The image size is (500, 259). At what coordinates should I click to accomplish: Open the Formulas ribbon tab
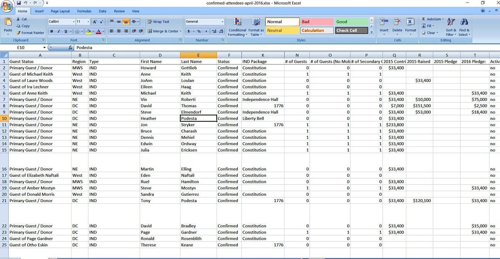[84, 11]
